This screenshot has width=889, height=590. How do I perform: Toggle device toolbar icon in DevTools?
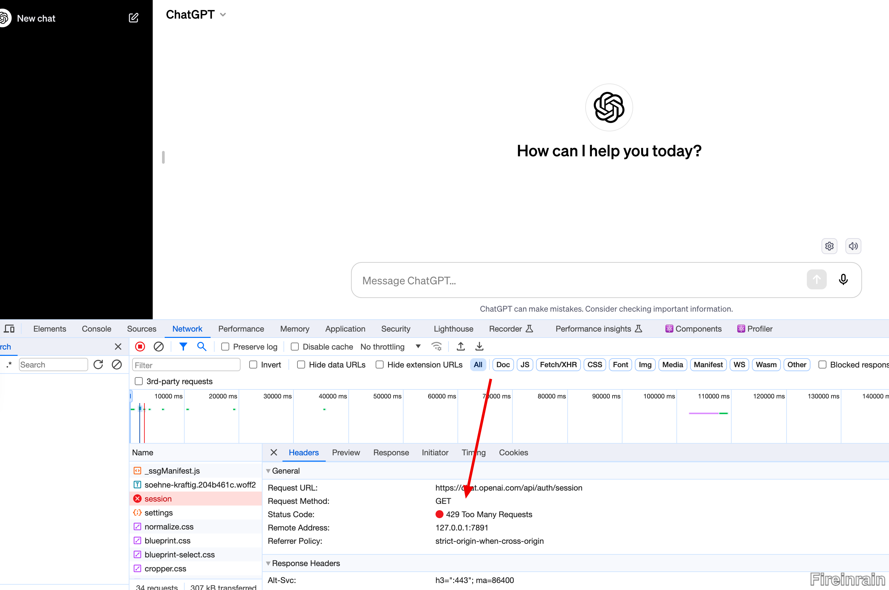point(9,329)
